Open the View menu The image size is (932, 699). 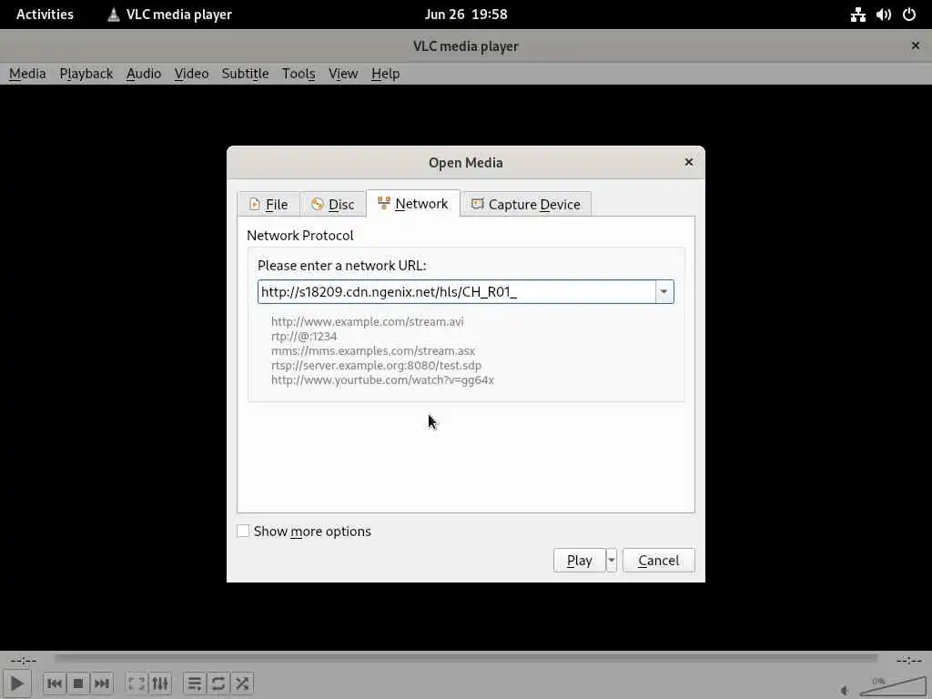(x=343, y=74)
